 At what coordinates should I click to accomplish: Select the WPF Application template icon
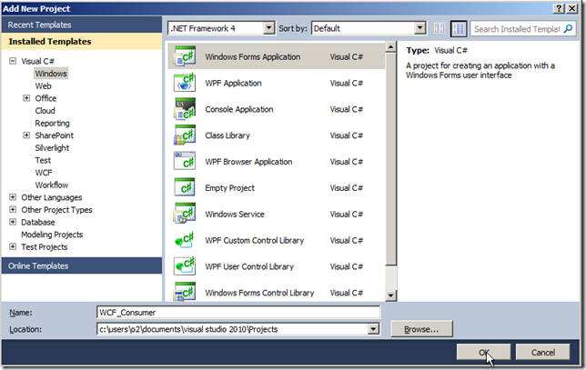(184, 83)
